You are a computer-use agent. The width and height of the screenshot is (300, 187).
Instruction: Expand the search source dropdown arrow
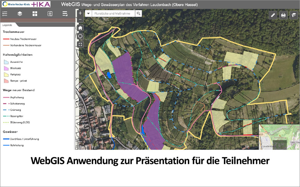pos(89,14)
